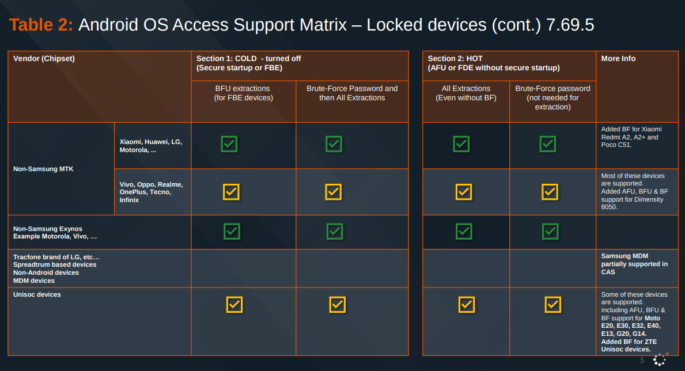This screenshot has width=685, height=371.
Task: Click yellow BFU extractions checkmark for Unisoc devices
Action: point(234,304)
